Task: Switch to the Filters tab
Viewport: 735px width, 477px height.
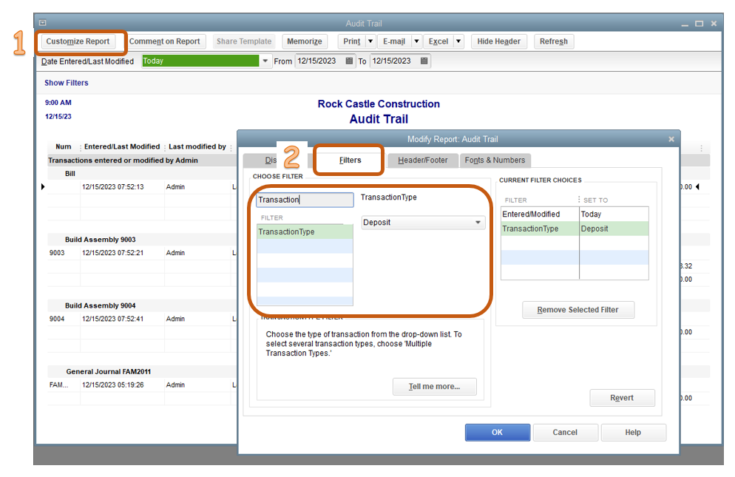Action: click(x=350, y=160)
